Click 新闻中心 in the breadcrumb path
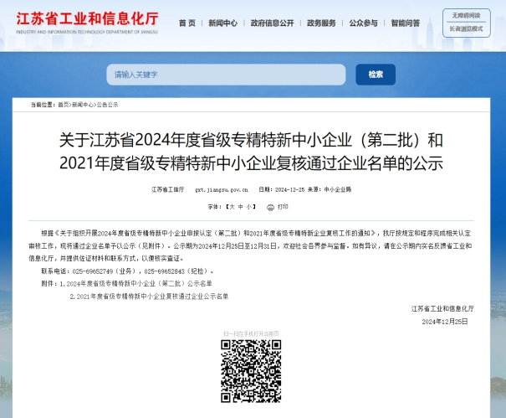This screenshot has width=506, height=418. click(83, 105)
